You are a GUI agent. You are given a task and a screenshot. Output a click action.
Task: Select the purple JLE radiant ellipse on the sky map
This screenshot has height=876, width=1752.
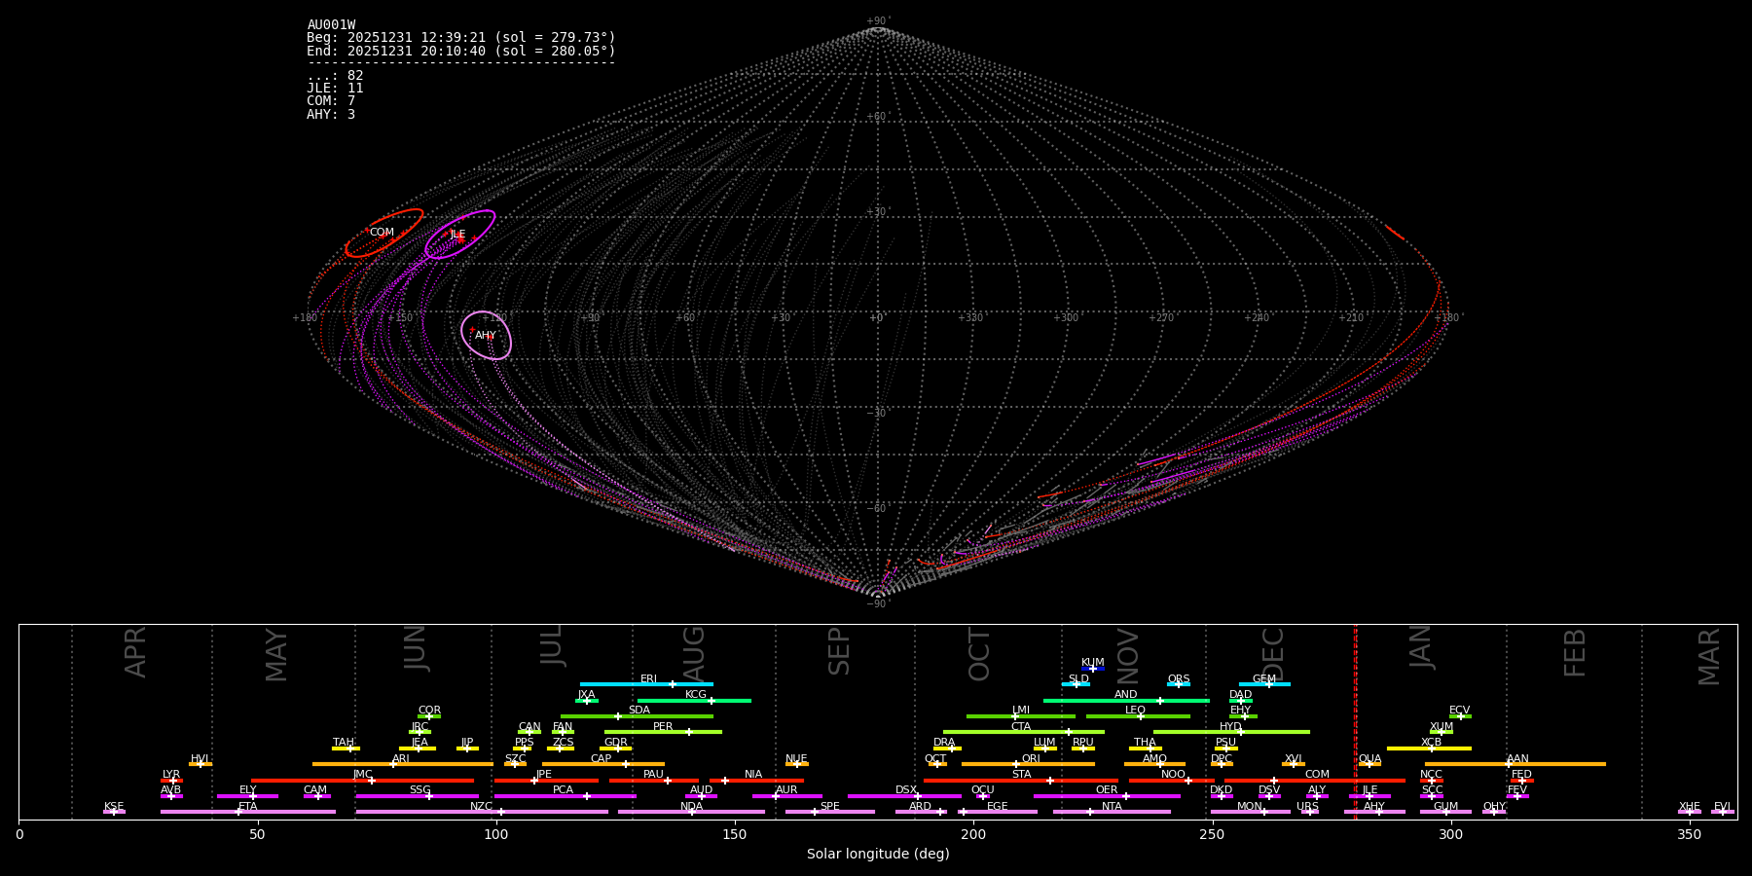coord(459,235)
